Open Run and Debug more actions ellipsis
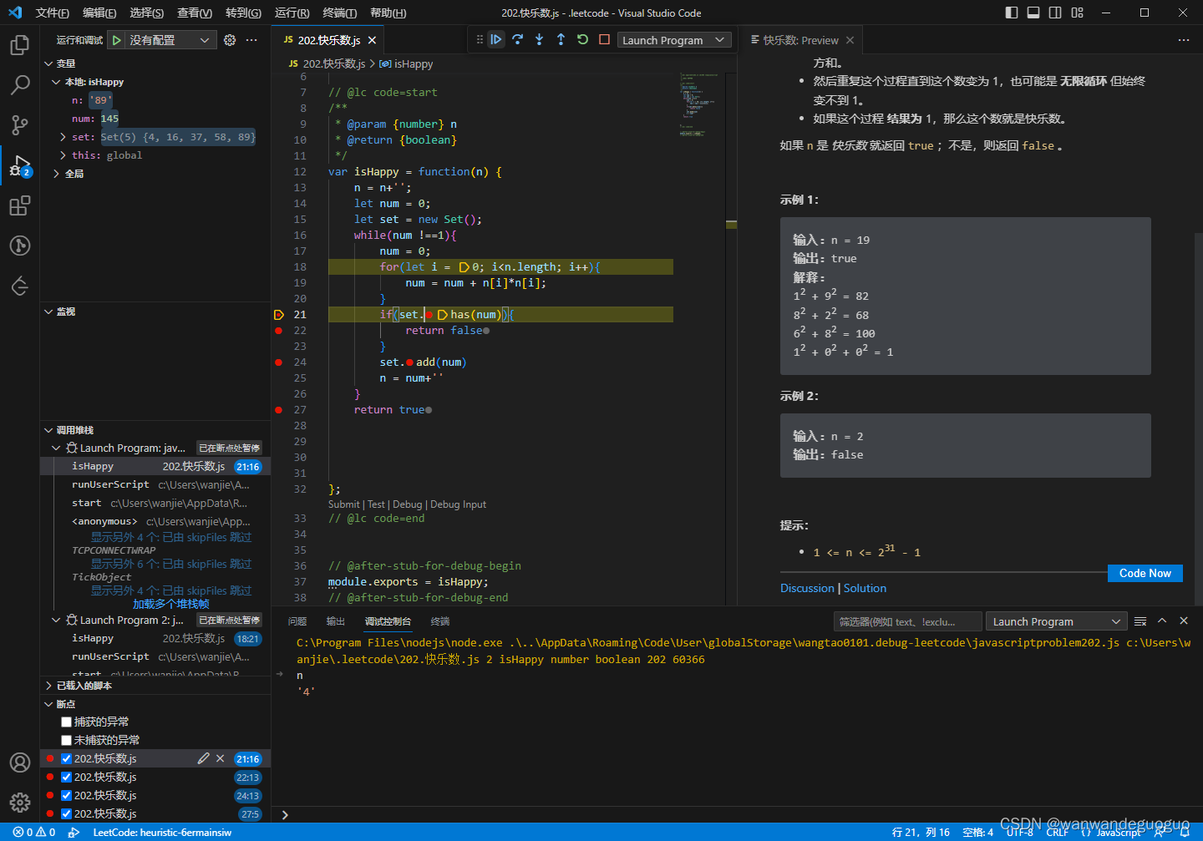Viewport: 1203px width, 841px height. tap(251, 40)
